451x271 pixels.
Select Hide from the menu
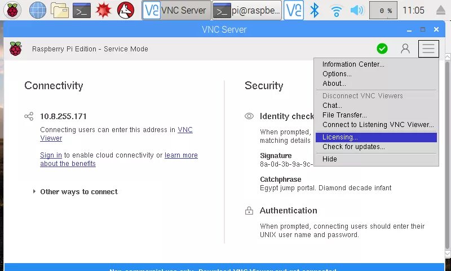[x=376, y=159]
